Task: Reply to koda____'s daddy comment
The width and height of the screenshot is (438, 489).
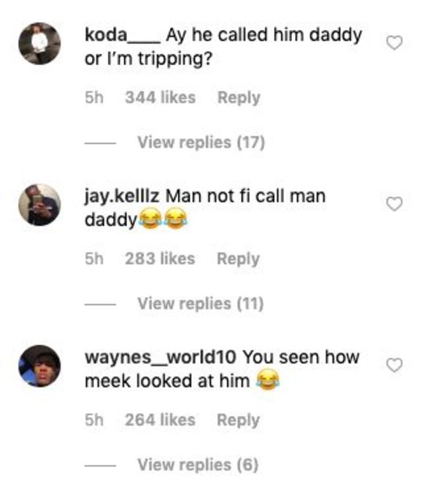Action: pyautogui.click(x=239, y=98)
